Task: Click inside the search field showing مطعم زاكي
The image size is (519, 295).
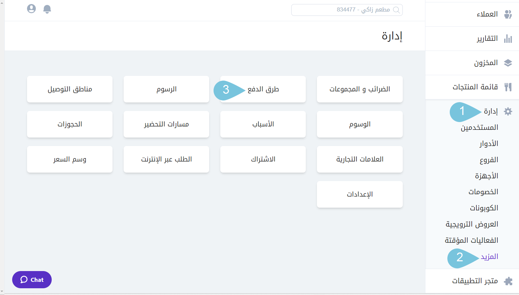Action: [347, 10]
